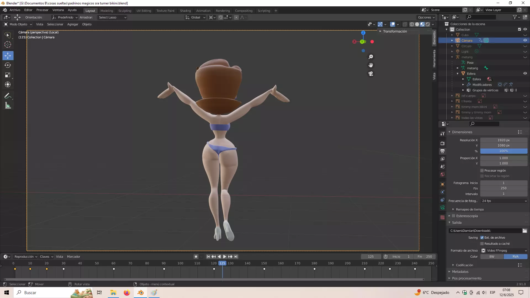Image resolution: width=530 pixels, height=298 pixels.
Task: Open the Select Lasso drag dropdown
Action: tap(112, 17)
